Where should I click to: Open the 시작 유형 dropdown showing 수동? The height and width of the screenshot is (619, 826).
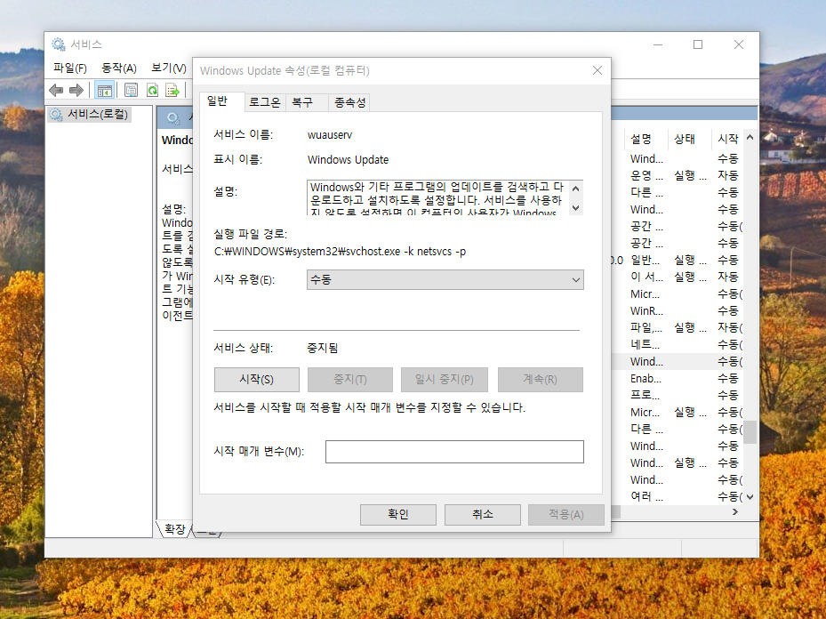[445, 280]
